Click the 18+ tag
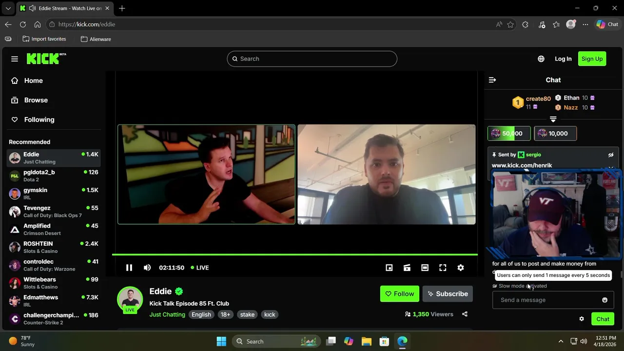This screenshot has width=624, height=351. 225,315
